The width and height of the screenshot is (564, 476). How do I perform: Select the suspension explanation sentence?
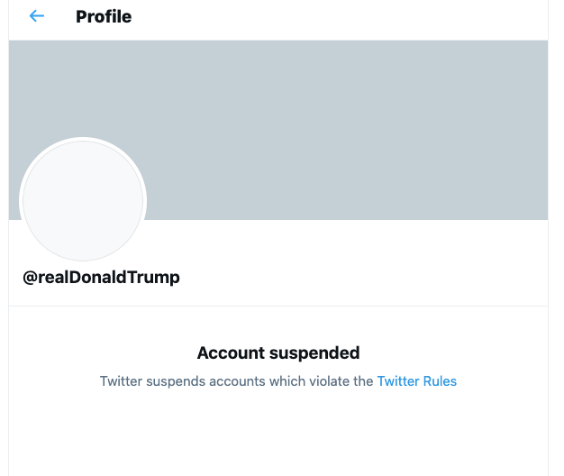pyautogui.click(x=278, y=381)
